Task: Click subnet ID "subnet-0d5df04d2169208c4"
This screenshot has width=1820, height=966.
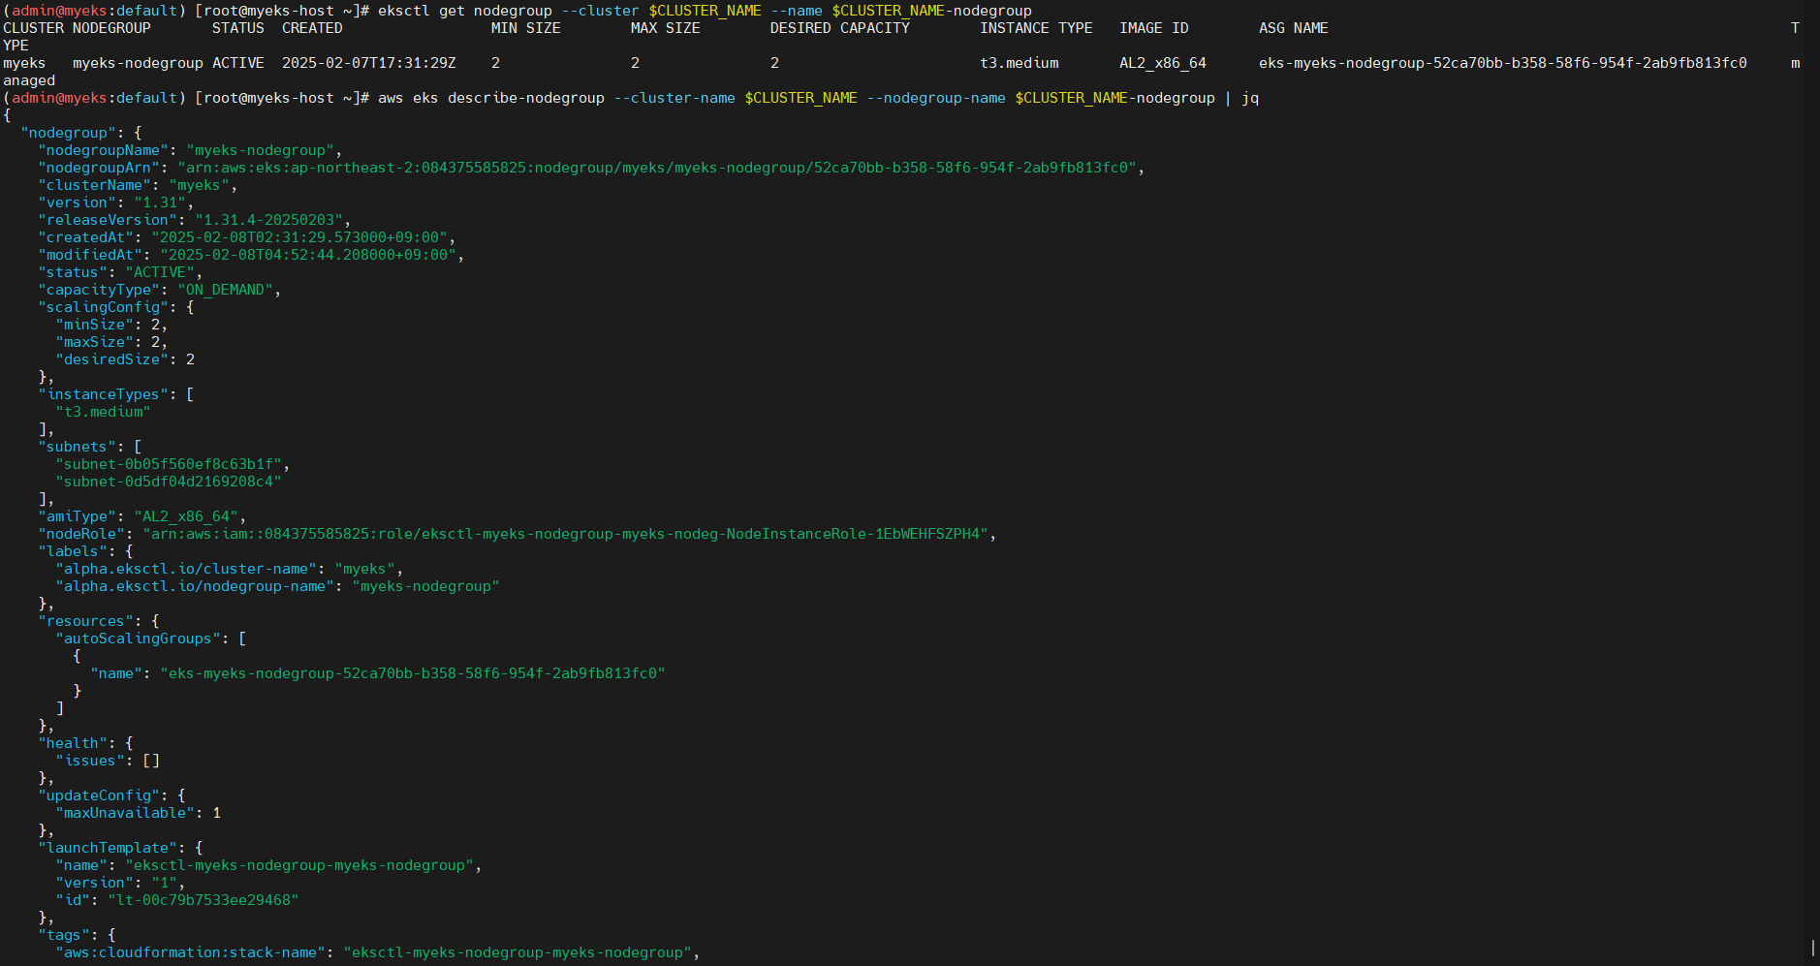Action: (x=169, y=482)
